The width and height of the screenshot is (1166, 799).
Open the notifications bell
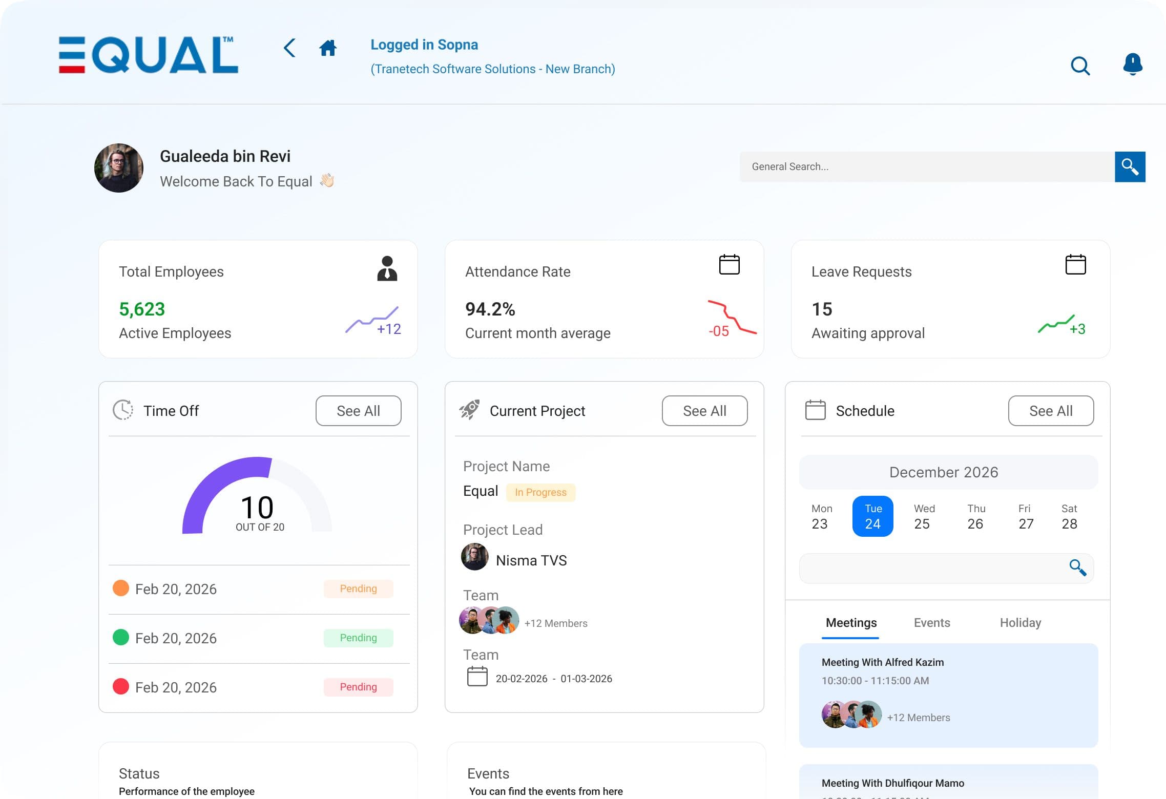pos(1133,65)
